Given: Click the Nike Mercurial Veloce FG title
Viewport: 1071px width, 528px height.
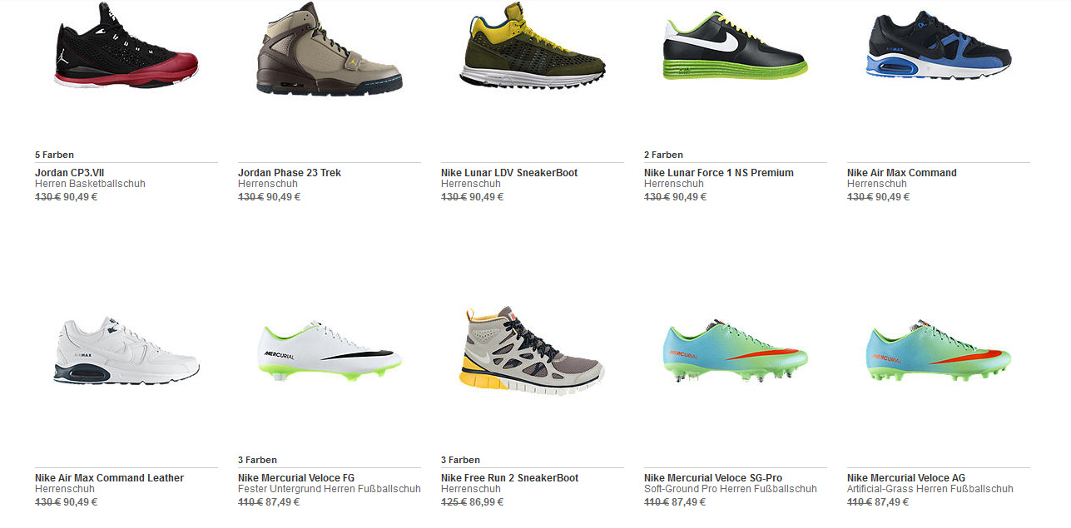Looking at the screenshot, I should click(296, 478).
